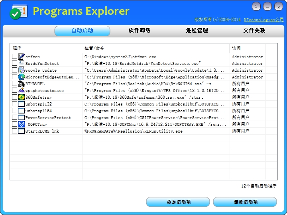This screenshot has width=287, height=215.
Task: Open the NTechnologies公司 link
Action: coord(263,20)
